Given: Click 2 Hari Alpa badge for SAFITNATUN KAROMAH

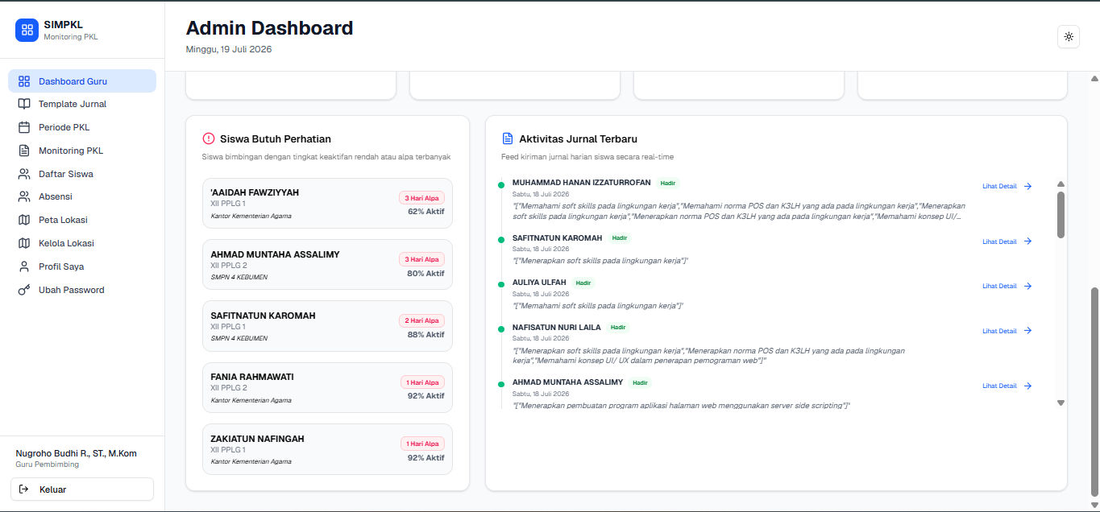Looking at the screenshot, I should (421, 320).
